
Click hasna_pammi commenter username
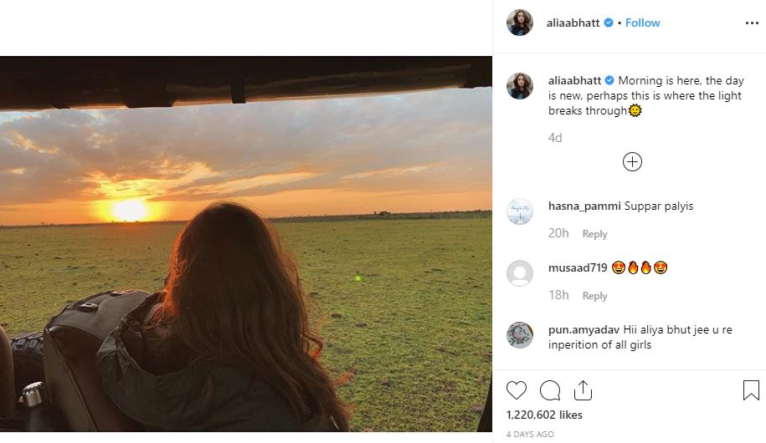pos(584,206)
